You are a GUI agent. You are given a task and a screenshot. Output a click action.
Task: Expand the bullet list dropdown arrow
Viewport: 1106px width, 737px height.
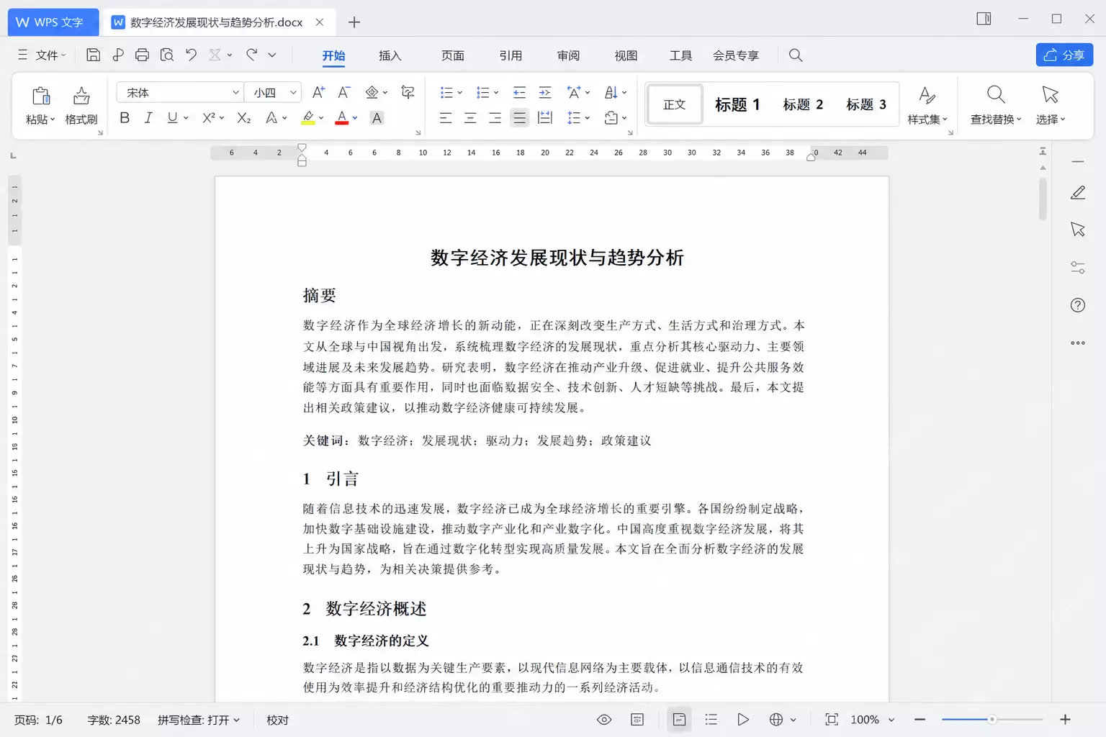(459, 92)
